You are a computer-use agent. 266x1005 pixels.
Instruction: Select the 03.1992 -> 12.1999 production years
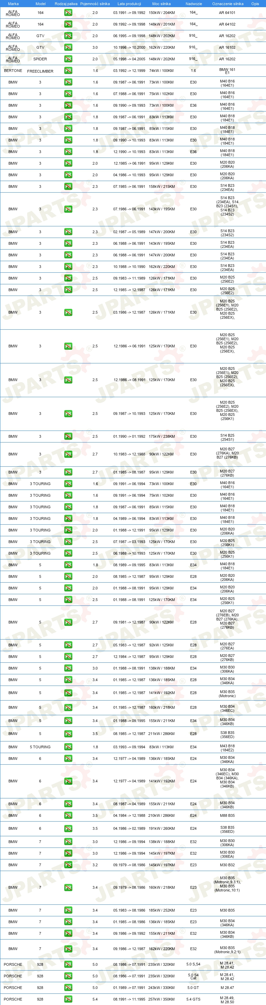click(x=129, y=71)
